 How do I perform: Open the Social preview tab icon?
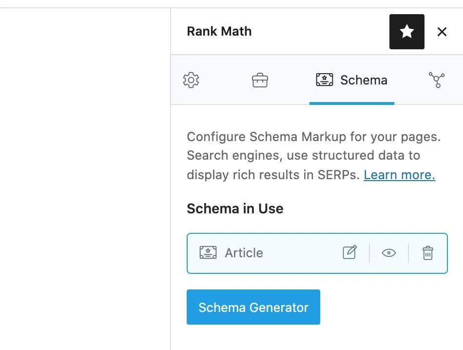tap(437, 80)
